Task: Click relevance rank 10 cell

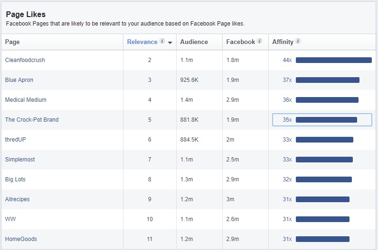Action: [x=150, y=219]
